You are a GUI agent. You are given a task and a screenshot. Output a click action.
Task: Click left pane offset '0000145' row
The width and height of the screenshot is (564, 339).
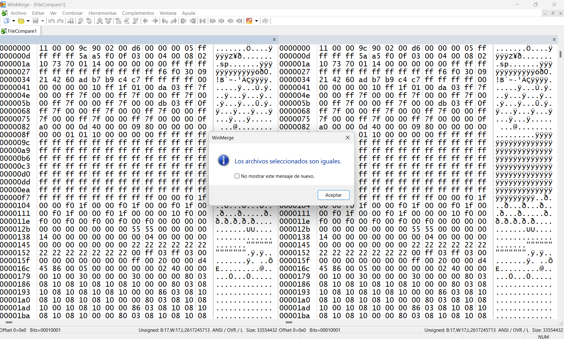point(15,245)
